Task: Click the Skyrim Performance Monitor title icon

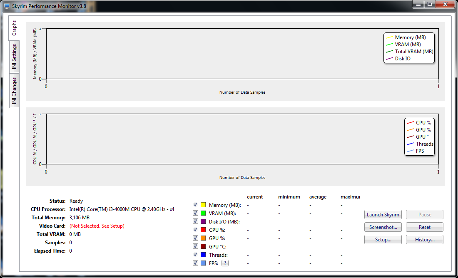Action: point(7,6)
